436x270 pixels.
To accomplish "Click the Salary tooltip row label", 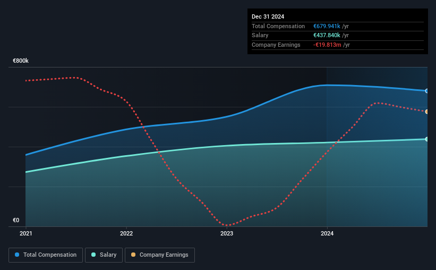I will pyautogui.click(x=260, y=36).
